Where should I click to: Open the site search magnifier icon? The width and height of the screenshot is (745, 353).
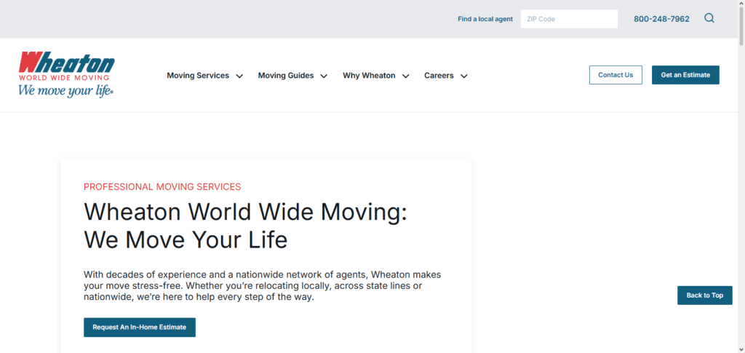pyautogui.click(x=709, y=18)
